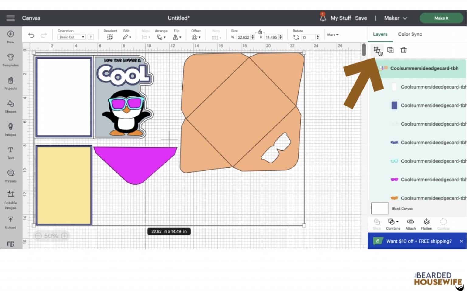Click the Blank Canvas color swatch

click(x=380, y=208)
